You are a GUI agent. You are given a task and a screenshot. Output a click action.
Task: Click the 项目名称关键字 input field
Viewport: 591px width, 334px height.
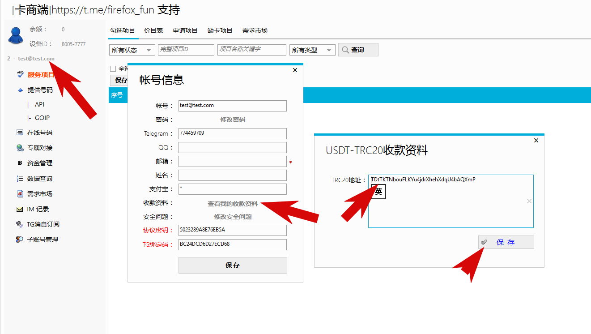point(252,50)
